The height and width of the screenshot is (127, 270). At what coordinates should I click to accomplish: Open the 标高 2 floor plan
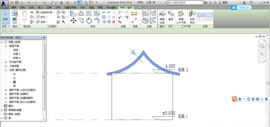pos(17,58)
